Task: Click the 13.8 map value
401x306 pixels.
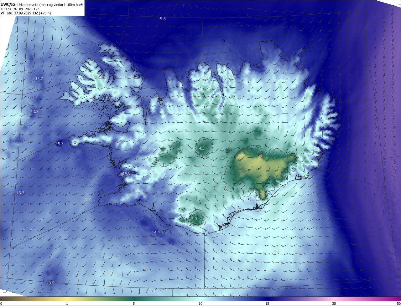Action: tap(34, 112)
